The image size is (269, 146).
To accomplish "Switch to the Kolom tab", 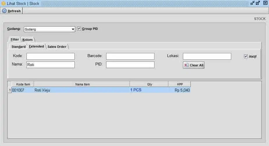I will pyautogui.click(x=27, y=40).
